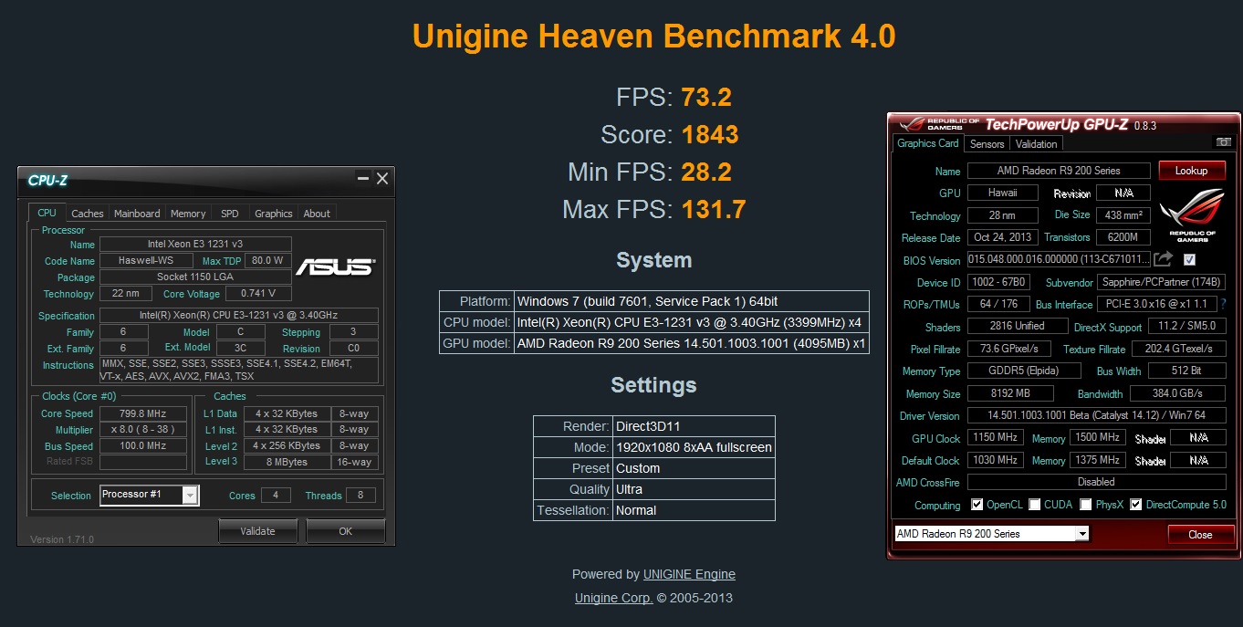Open the About tab in CPU-Z
This screenshot has width=1243, height=627.
[317, 214]
